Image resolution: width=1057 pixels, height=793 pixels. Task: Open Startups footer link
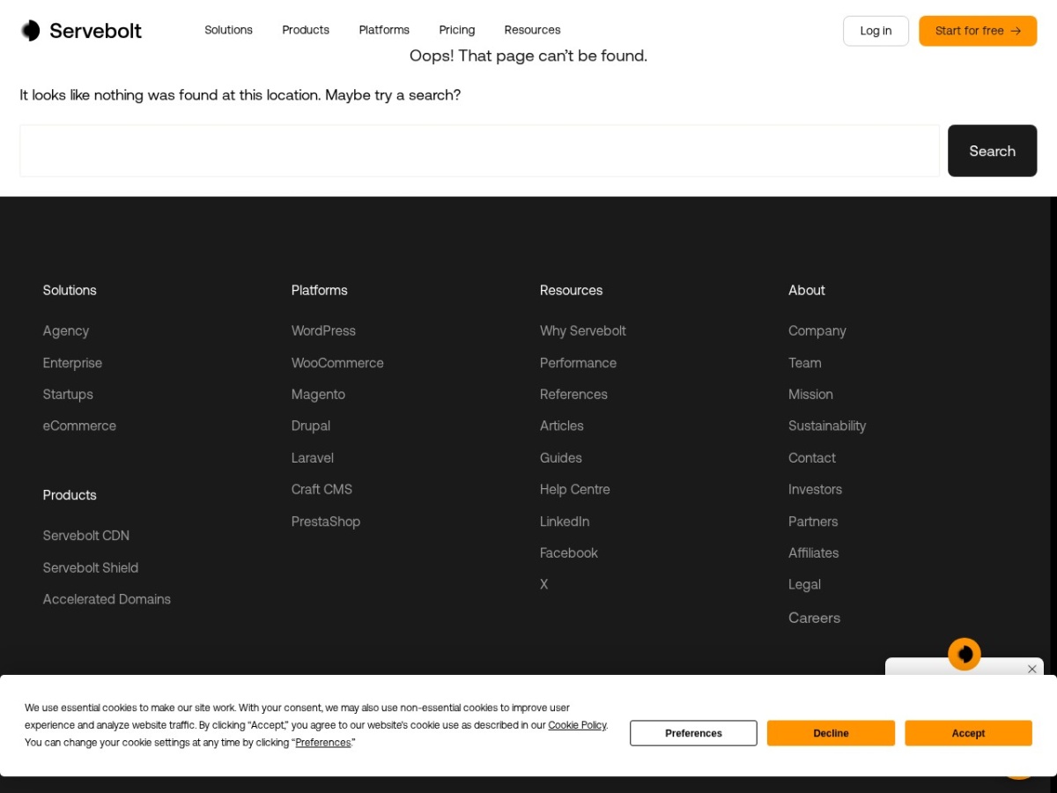(x=68, y=395)
